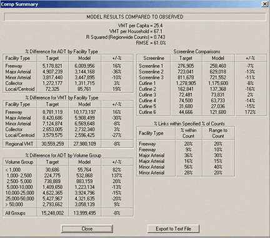Click the 40% range to count value
Screen dimensions: 270x238
[218, 167]
